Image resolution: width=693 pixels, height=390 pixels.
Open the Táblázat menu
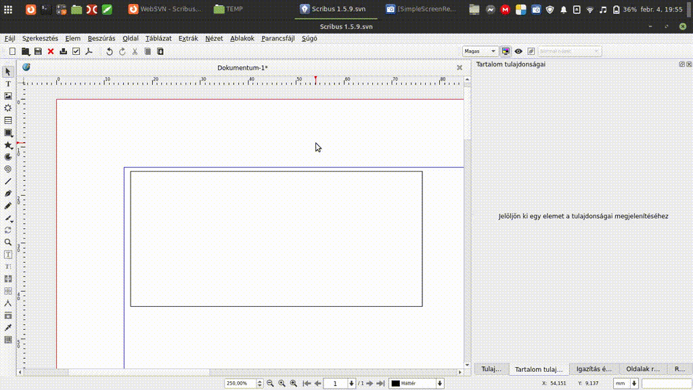pos(158,39)
